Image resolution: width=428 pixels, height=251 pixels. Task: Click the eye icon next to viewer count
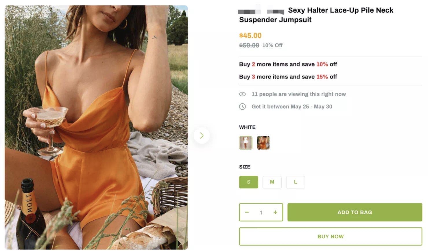click(x=242, y=94)
